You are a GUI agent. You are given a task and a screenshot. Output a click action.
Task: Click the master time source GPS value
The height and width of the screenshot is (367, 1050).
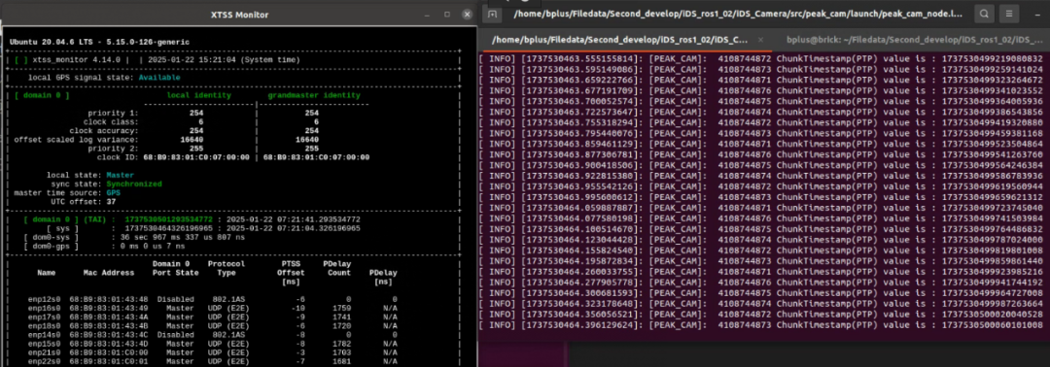(113, 192)
